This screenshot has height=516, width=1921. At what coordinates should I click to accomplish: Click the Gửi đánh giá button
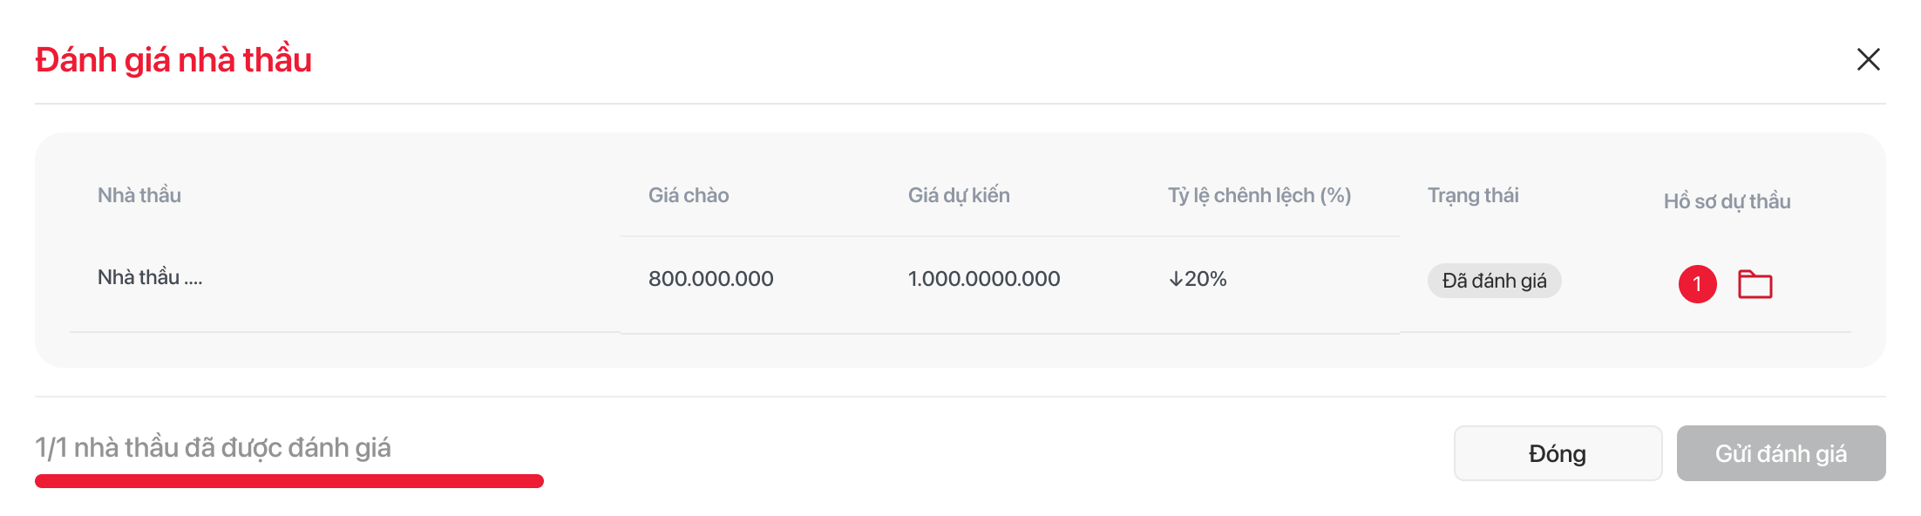tap(1781, 453)
